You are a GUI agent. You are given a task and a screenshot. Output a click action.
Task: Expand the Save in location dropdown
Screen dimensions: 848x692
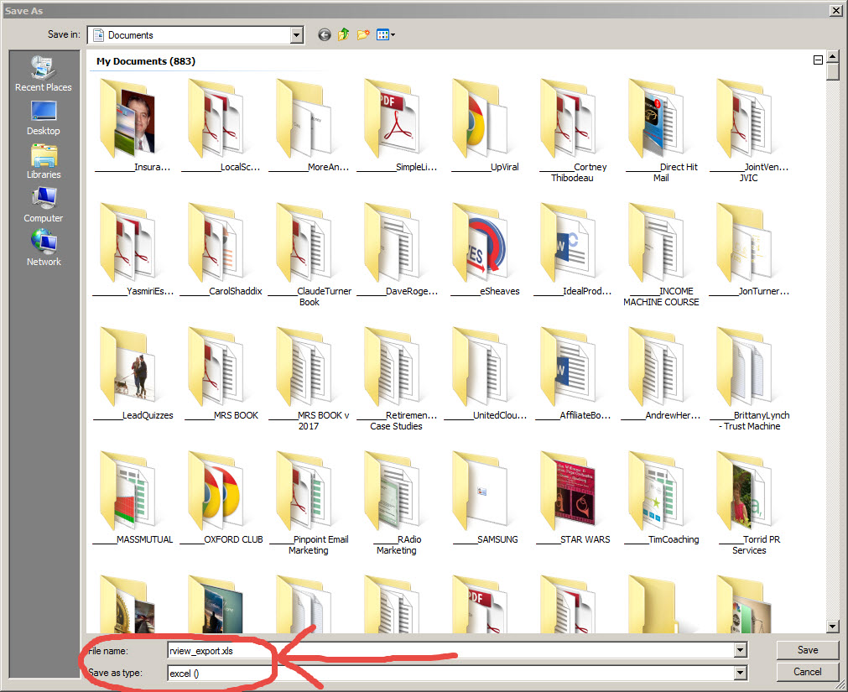click(x=296, y=35)
